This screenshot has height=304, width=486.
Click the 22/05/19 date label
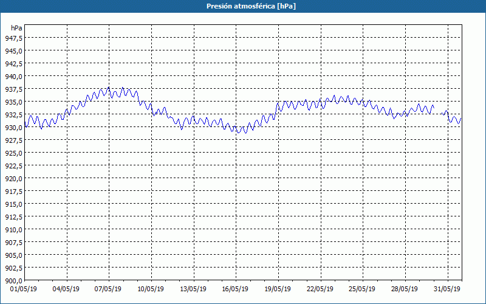tap(320, 289)
